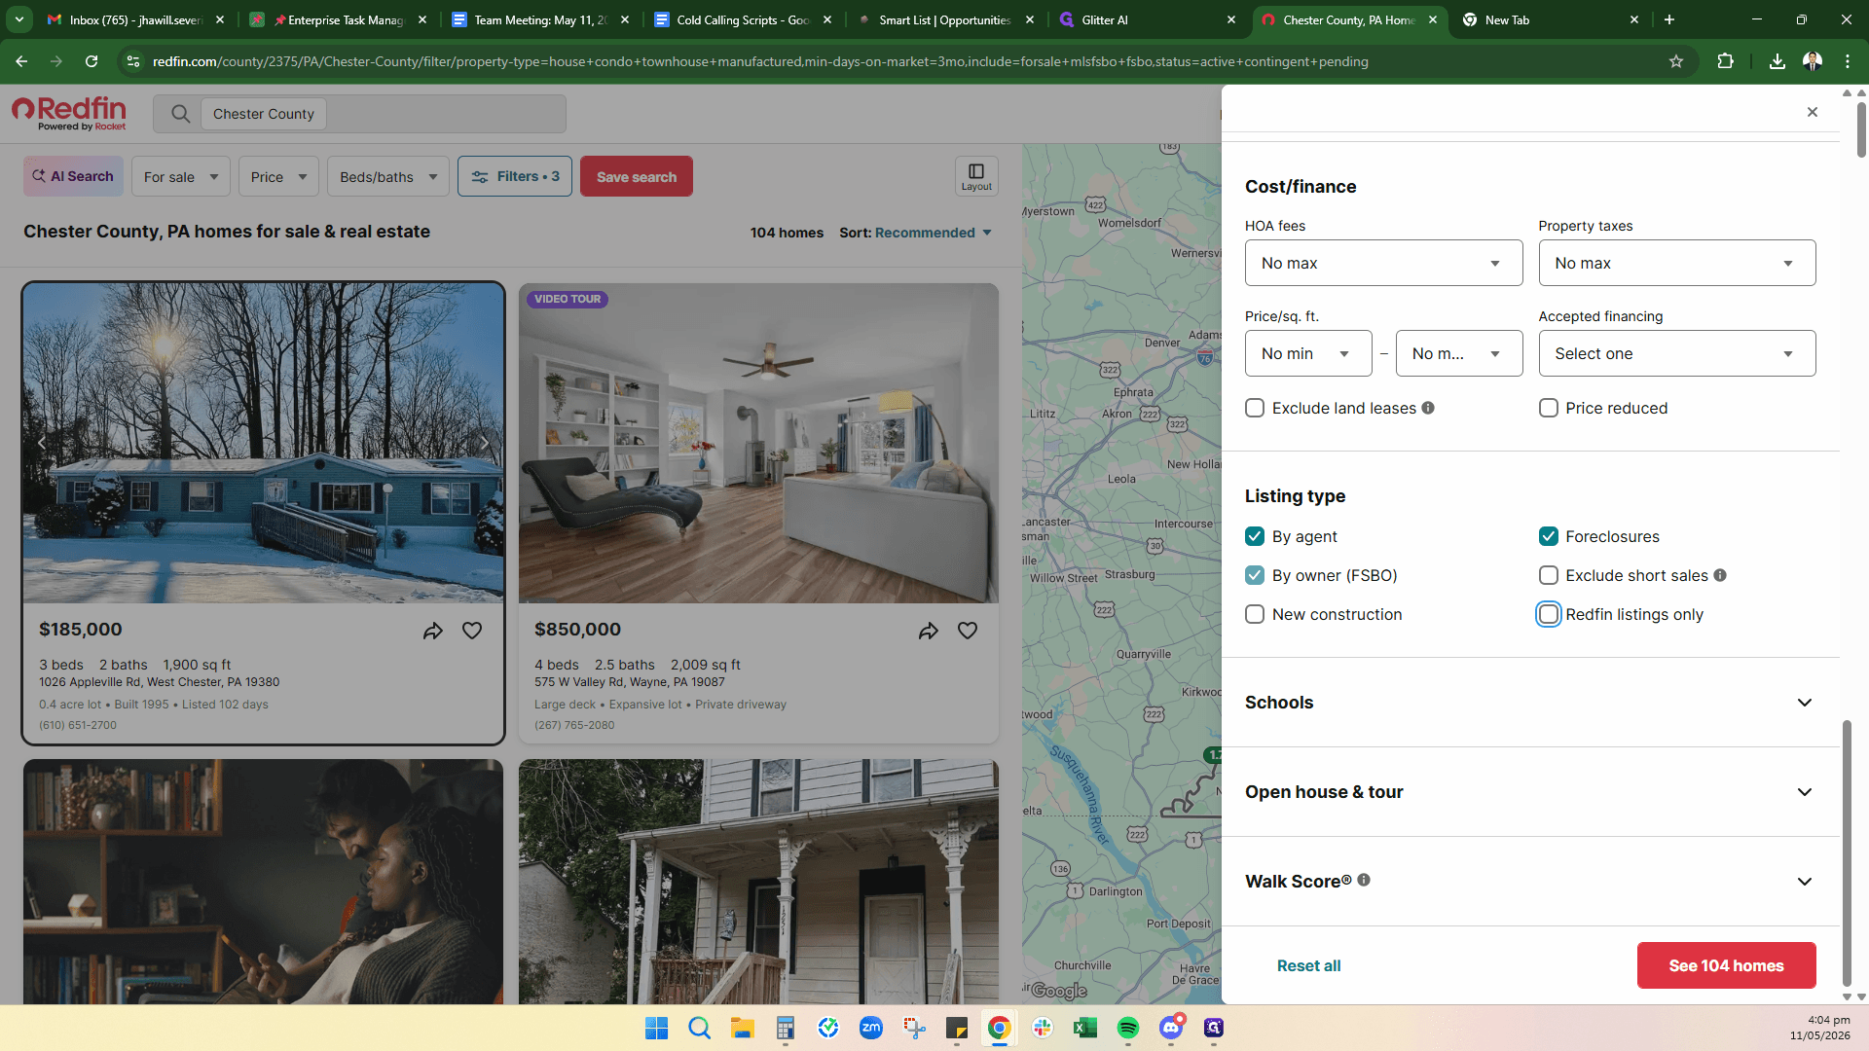Reload the page

coord(92,61)
